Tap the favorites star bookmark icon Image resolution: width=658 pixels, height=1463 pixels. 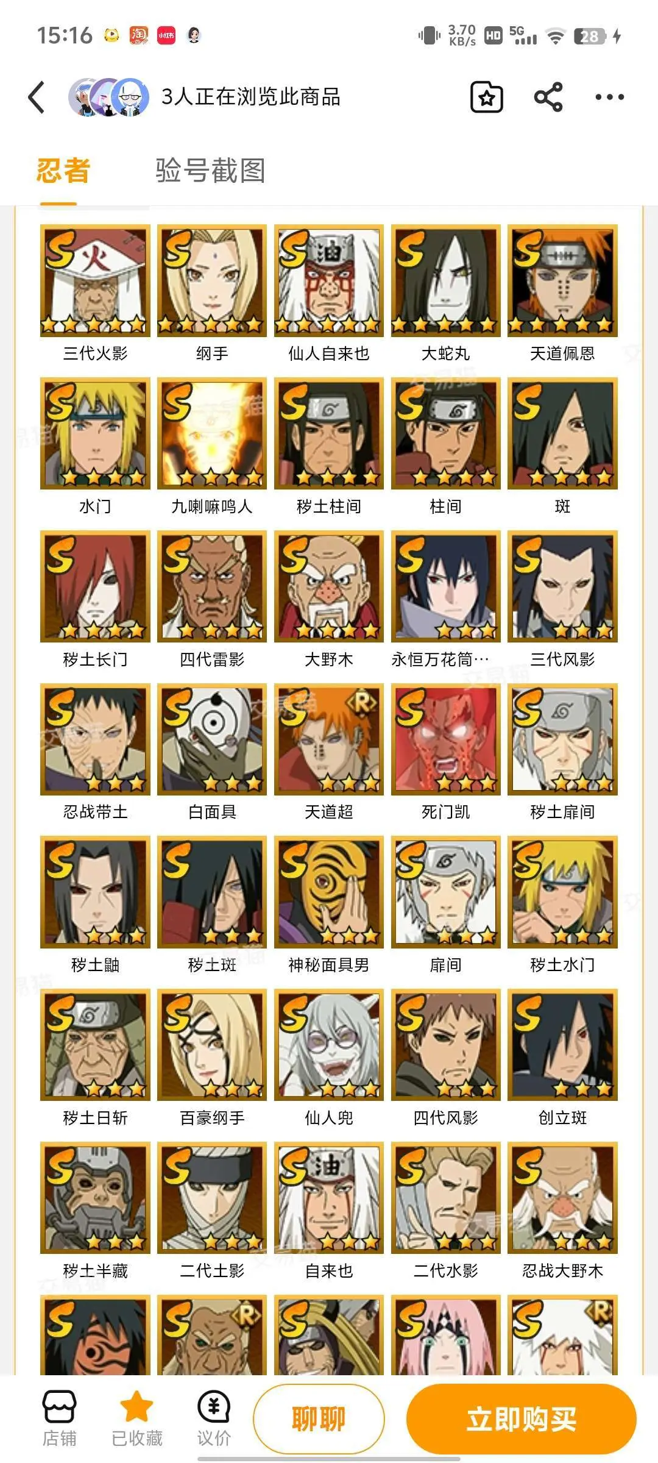click(487, 97)
